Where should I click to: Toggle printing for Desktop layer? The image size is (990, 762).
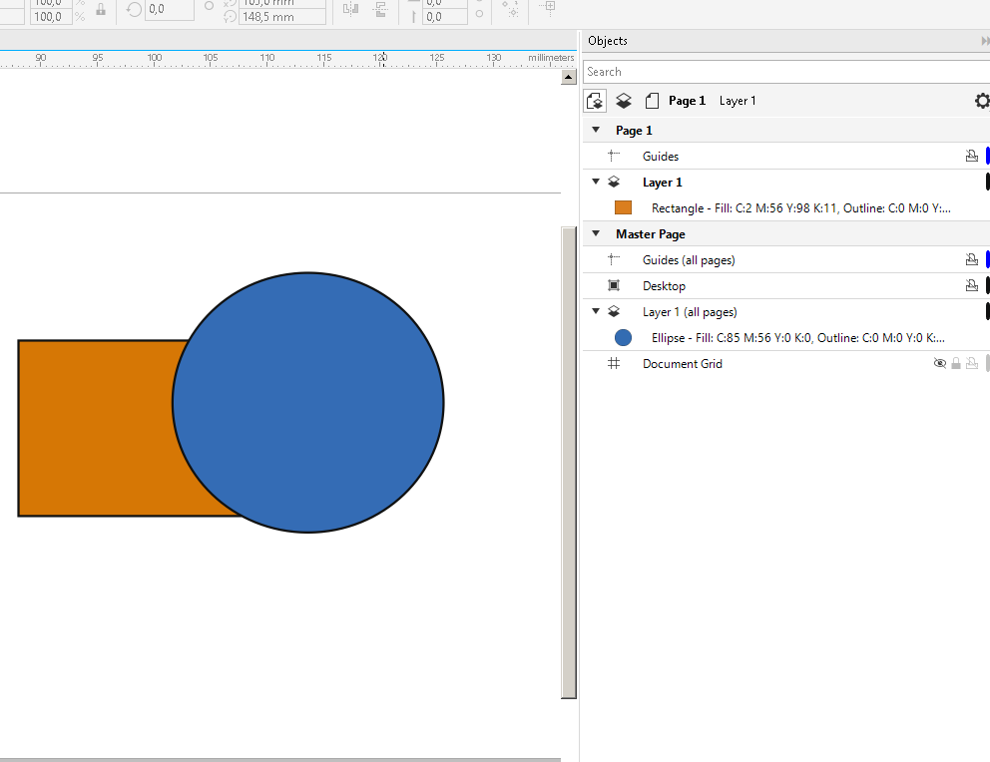(971, 286)
